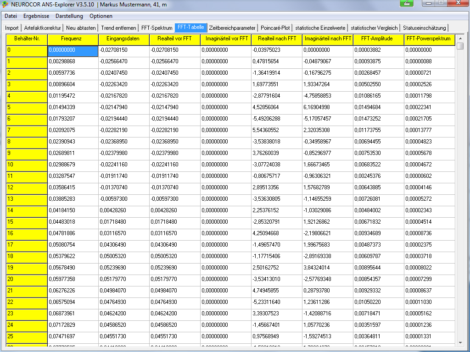This screenshot has height=352, width=470.
Task: Click FFT-Amplitude cell 0,01050220
Action: 379,303
